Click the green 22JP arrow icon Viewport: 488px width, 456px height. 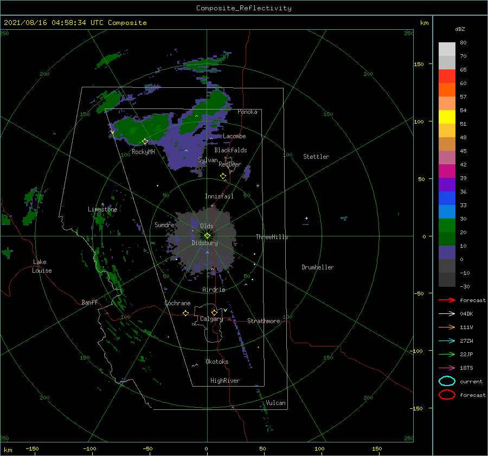coord(447,354)
